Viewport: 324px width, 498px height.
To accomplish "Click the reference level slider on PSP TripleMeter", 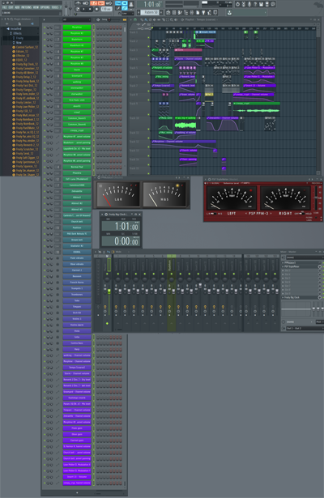I will pyautogui.click(x=316, y=198).
